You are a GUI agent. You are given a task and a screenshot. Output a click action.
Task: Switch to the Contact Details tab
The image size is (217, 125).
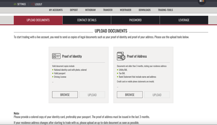click(x=87, y=20)
